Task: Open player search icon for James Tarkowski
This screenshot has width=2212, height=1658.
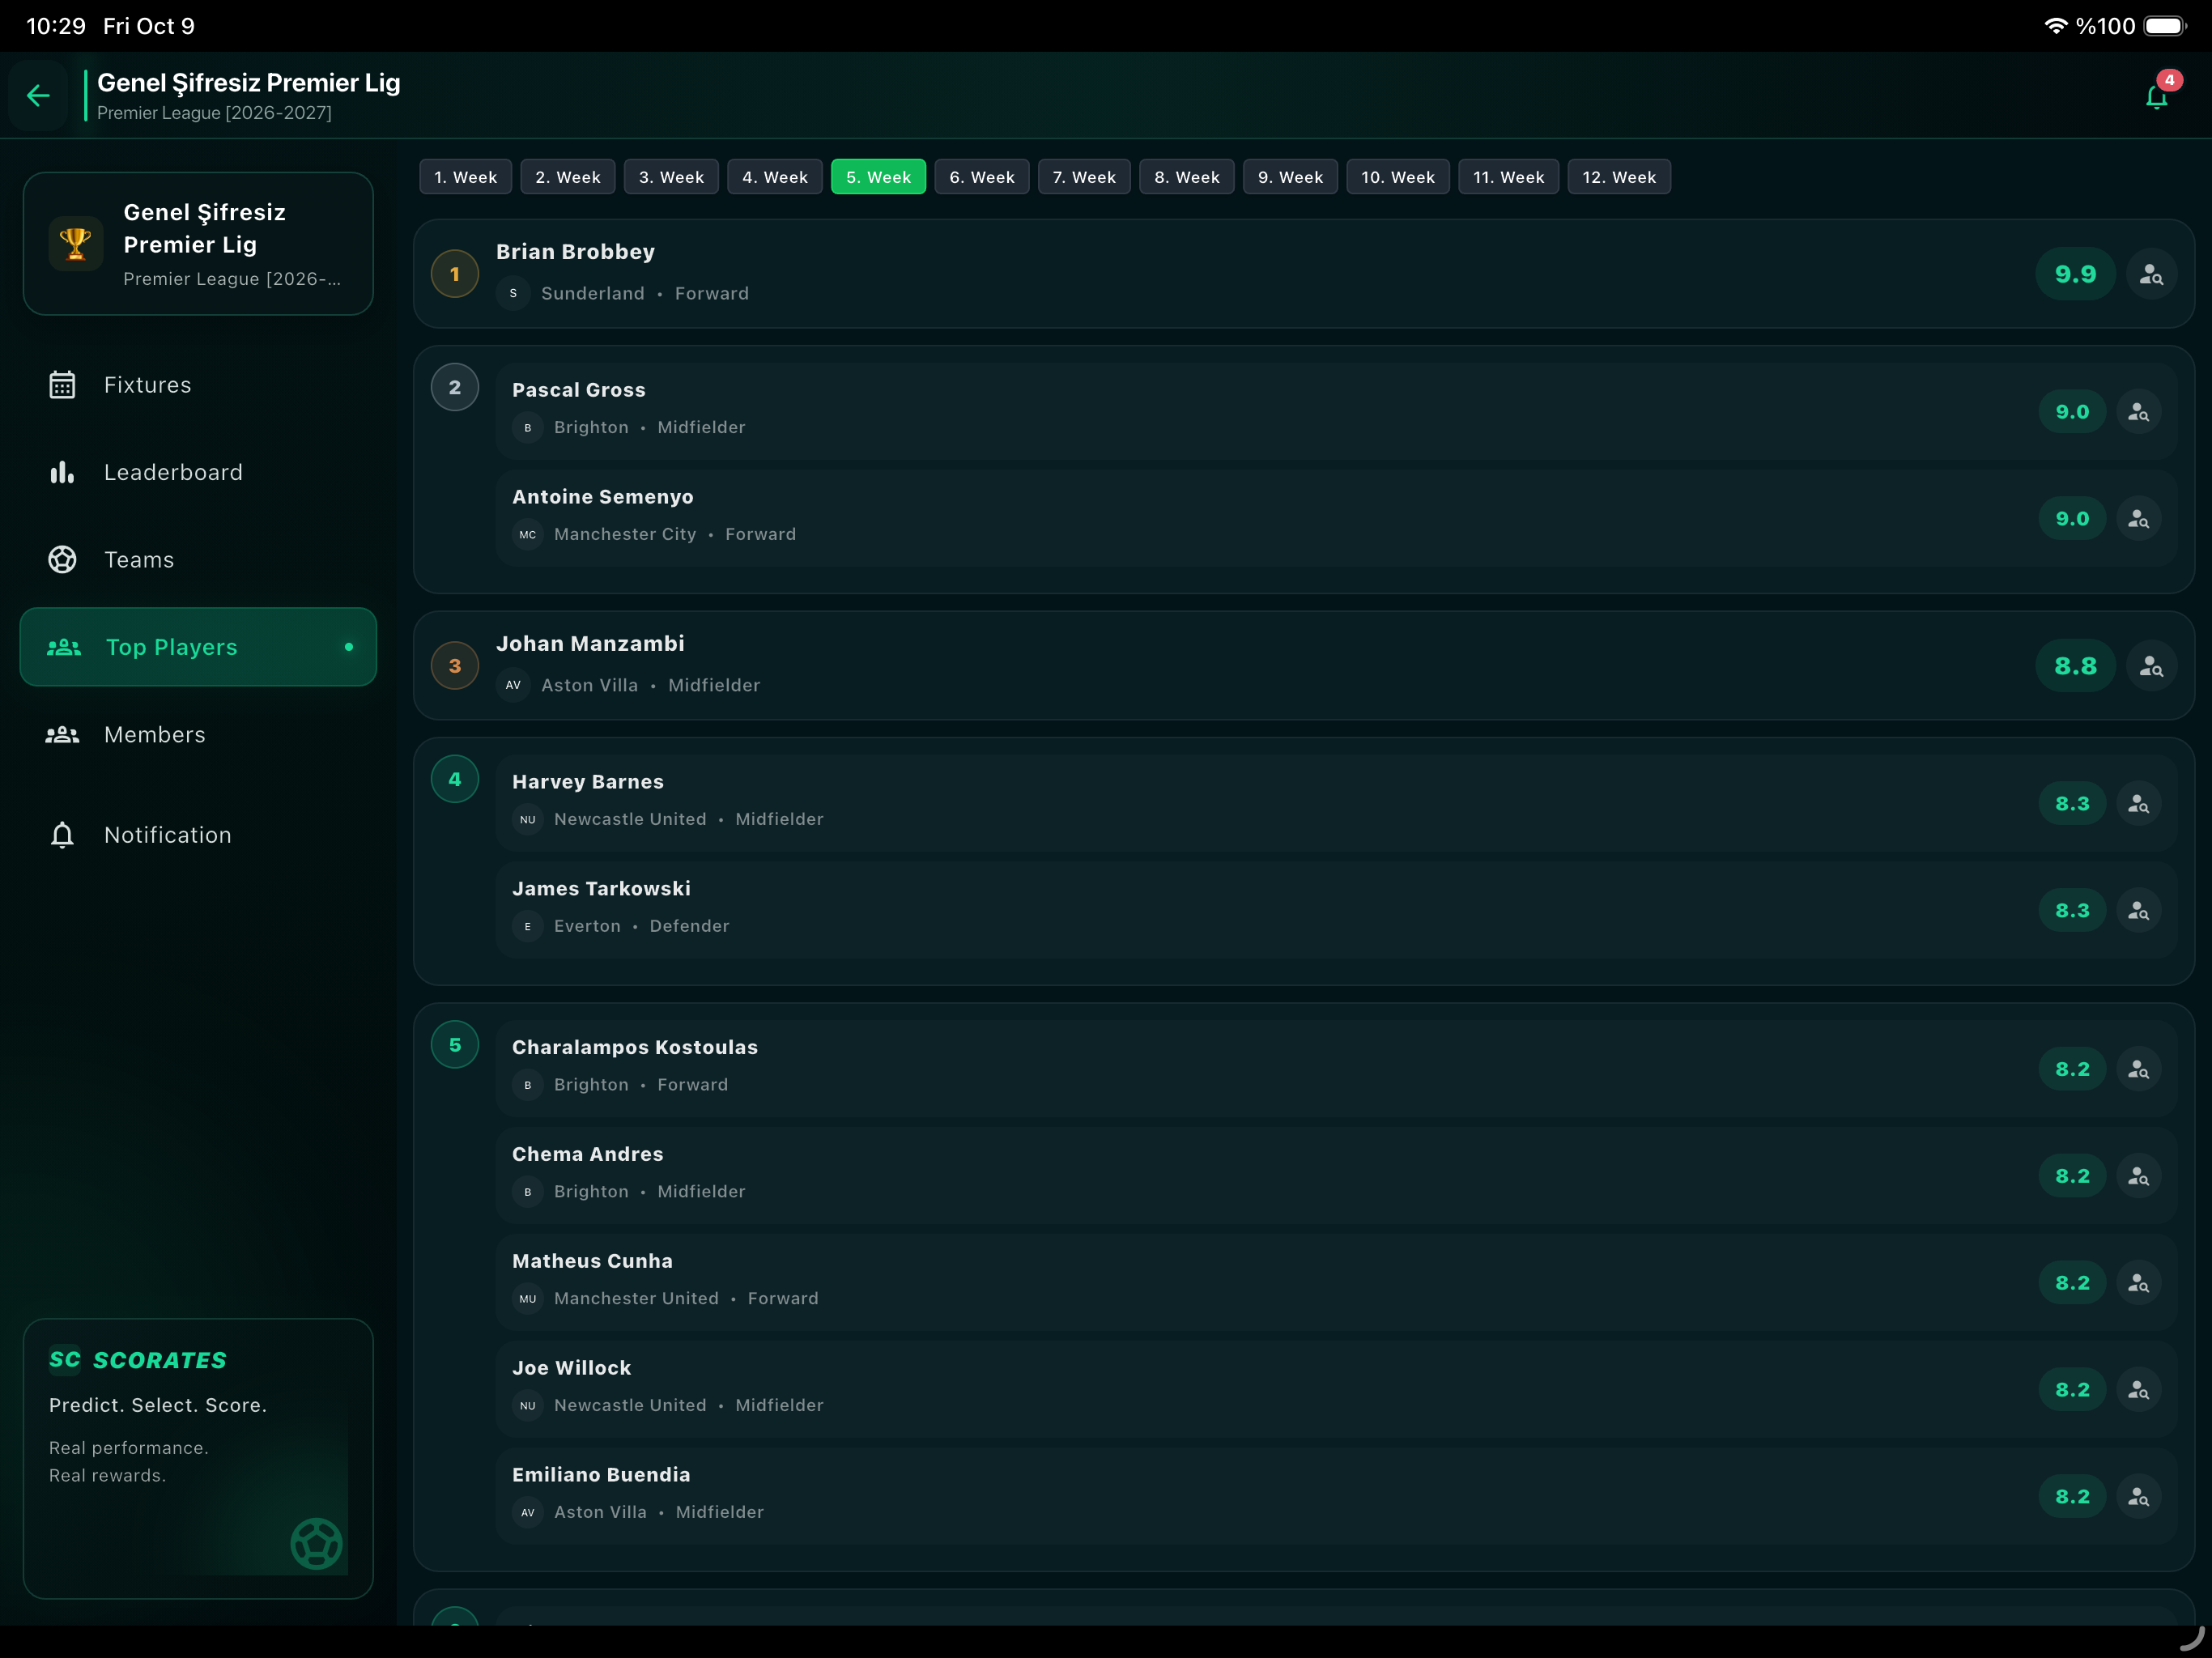Action: click(x=2138, y=911)
